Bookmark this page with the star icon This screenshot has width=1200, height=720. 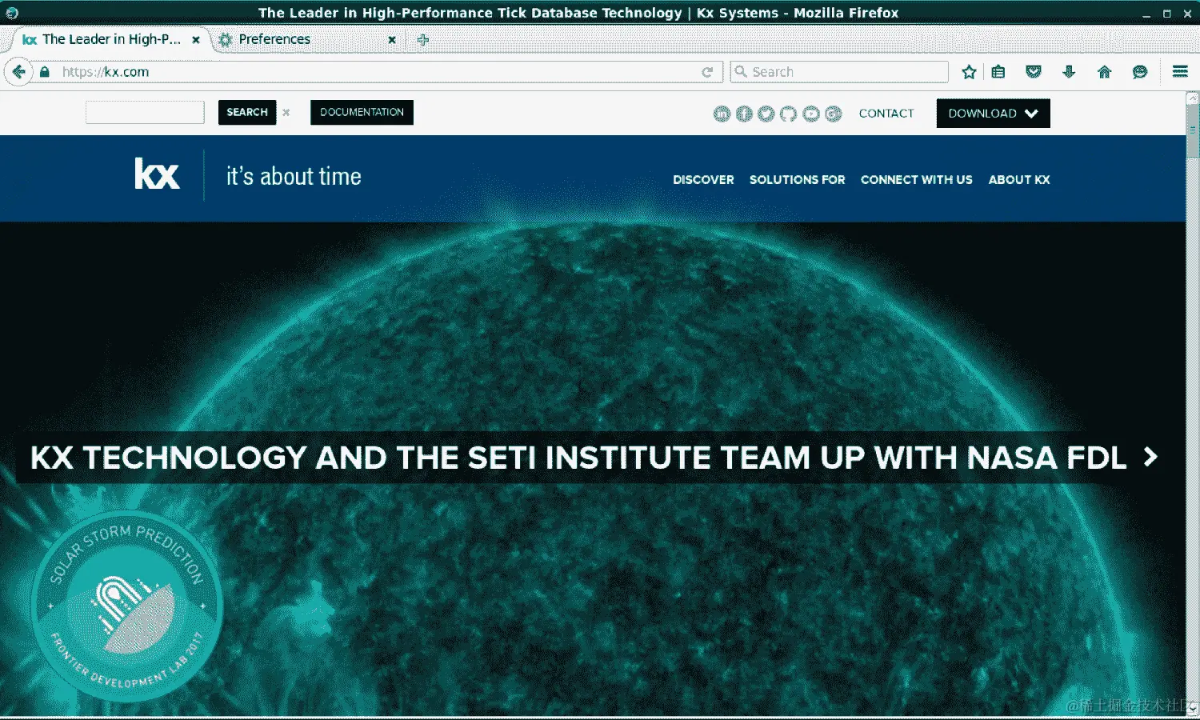coord(969,72)
